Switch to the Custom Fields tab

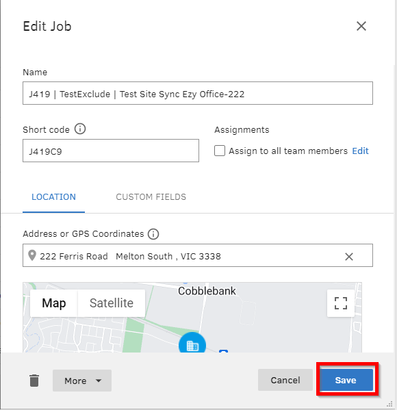151,197
